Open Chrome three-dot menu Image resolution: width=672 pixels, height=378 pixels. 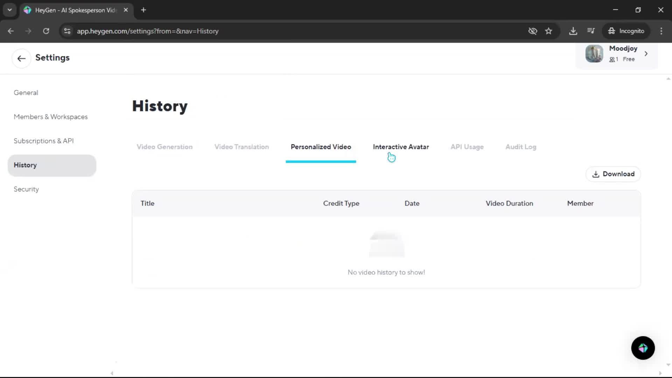click(661, 31)
